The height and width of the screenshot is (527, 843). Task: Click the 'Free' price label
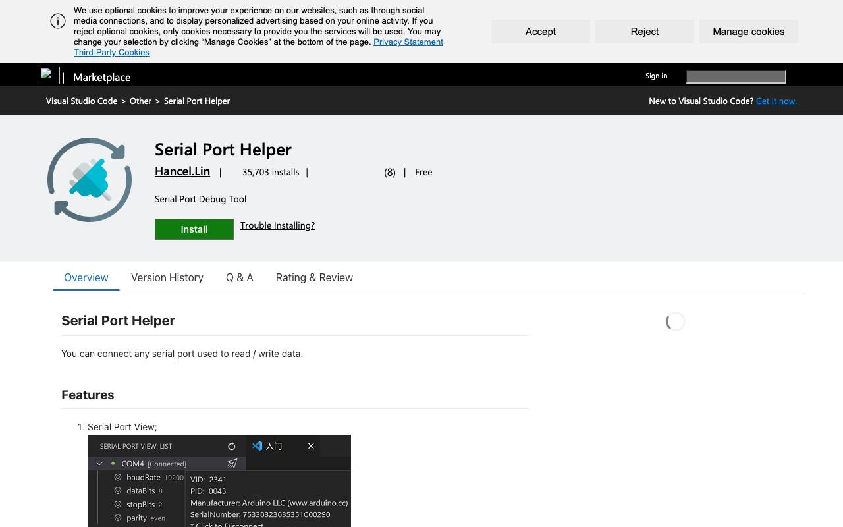423,172
